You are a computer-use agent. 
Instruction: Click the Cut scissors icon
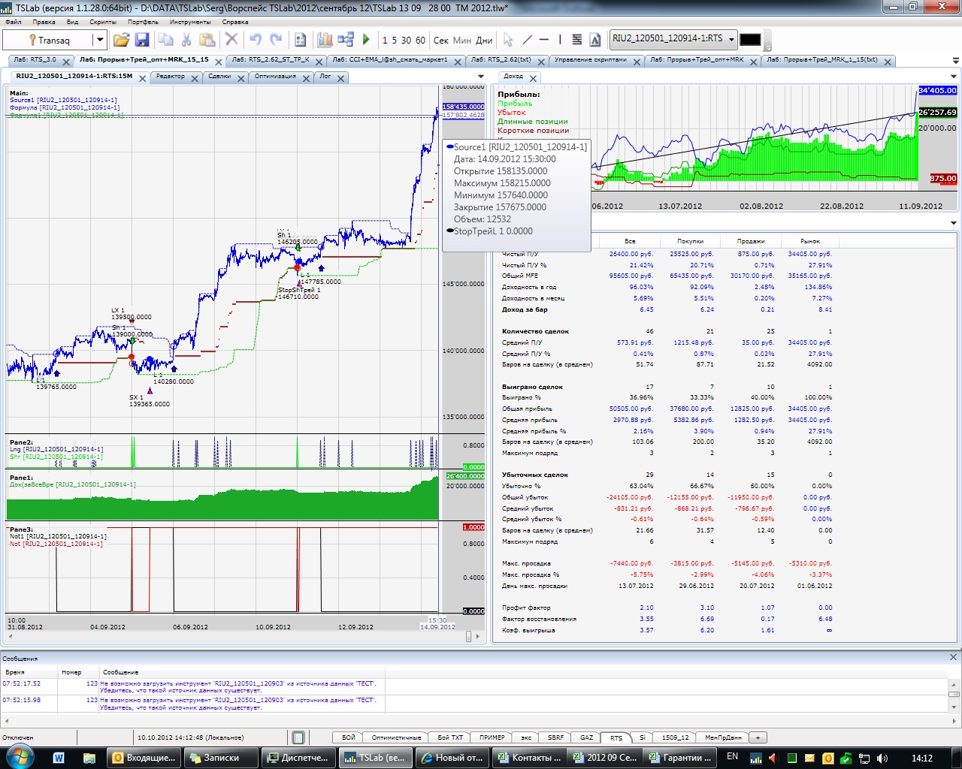click(x=186, y=40)
